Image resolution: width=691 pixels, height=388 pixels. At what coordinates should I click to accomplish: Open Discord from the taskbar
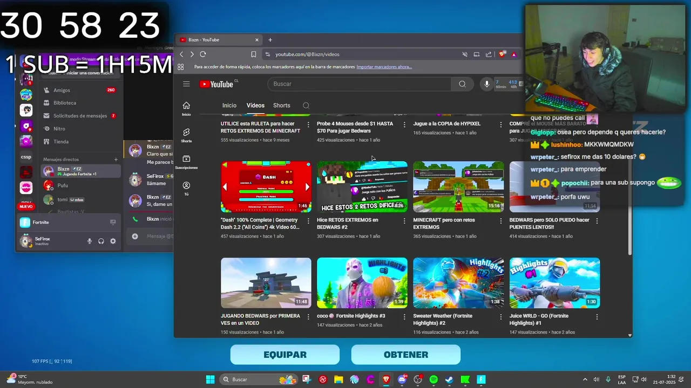[x=402, y=379]
